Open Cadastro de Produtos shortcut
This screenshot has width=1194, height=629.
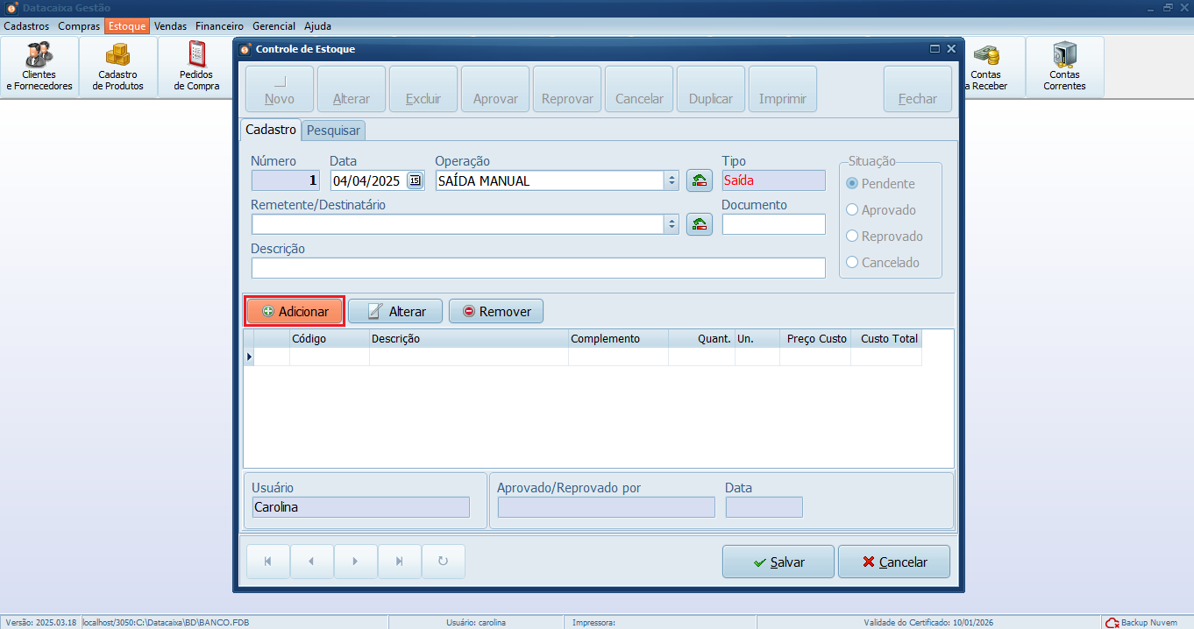tap(118, 66)
